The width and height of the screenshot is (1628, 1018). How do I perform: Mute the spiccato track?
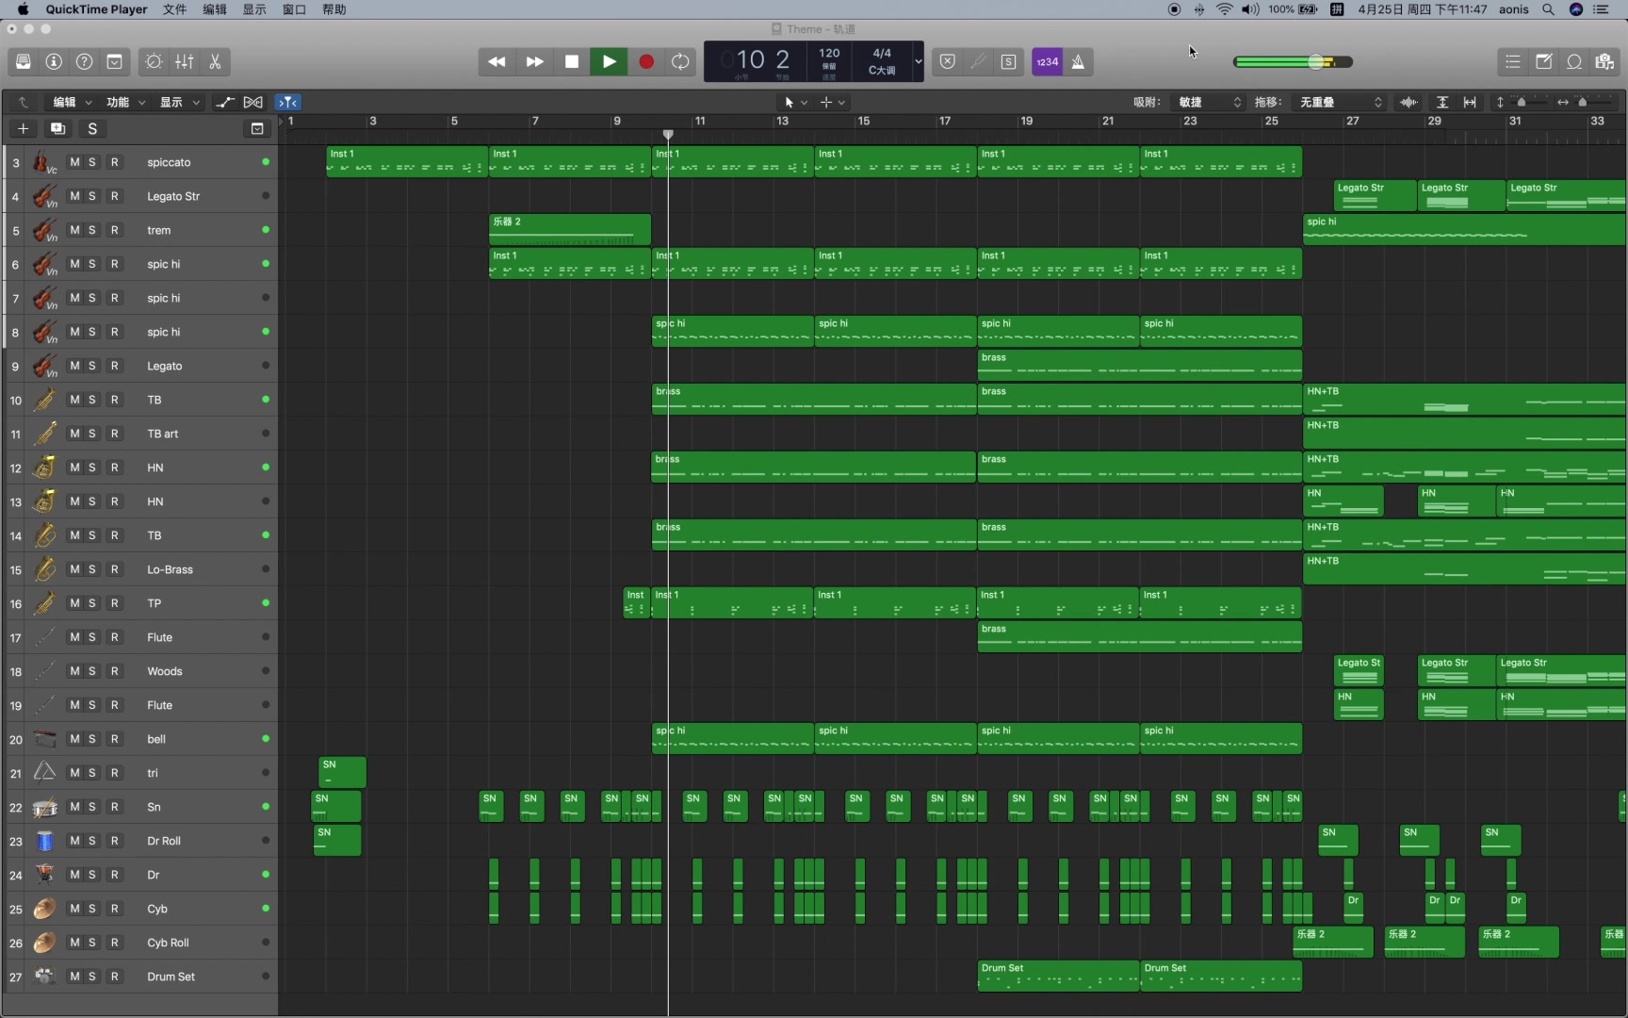pyautogui.click(x=74, y=162)
